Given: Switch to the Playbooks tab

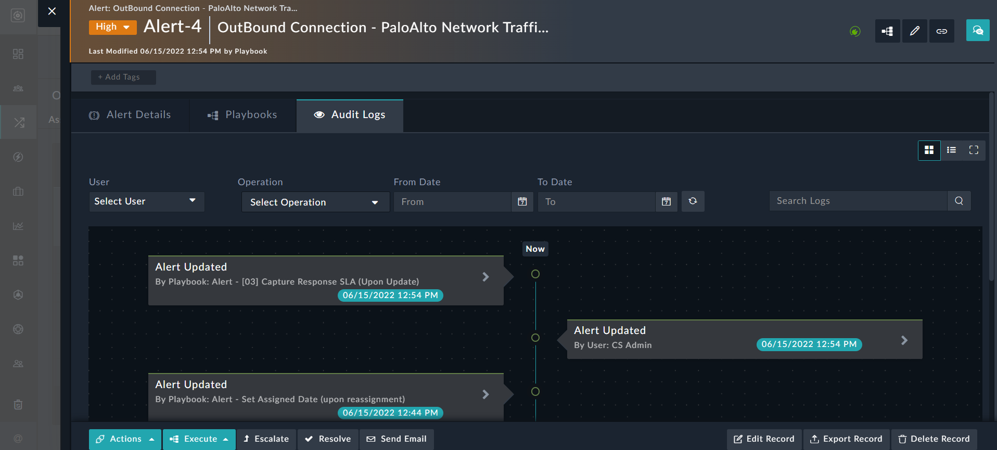Looking at the screenshot, I should [242, 115].
